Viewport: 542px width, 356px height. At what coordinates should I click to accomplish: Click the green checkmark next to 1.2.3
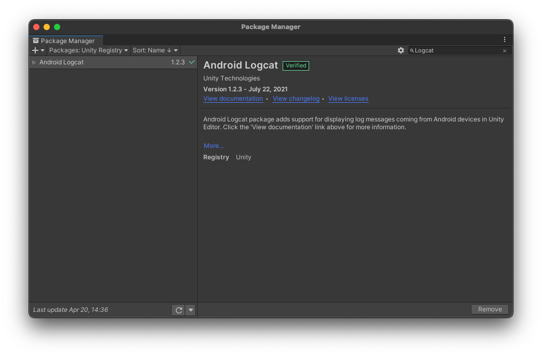tap(191, 62)
